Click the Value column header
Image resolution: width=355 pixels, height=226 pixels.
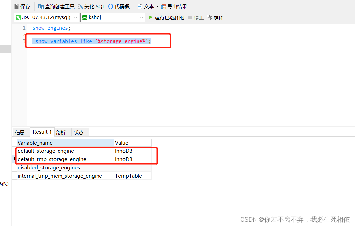tap(133, 143)
